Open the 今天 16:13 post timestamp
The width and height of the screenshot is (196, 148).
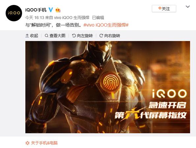35,18
